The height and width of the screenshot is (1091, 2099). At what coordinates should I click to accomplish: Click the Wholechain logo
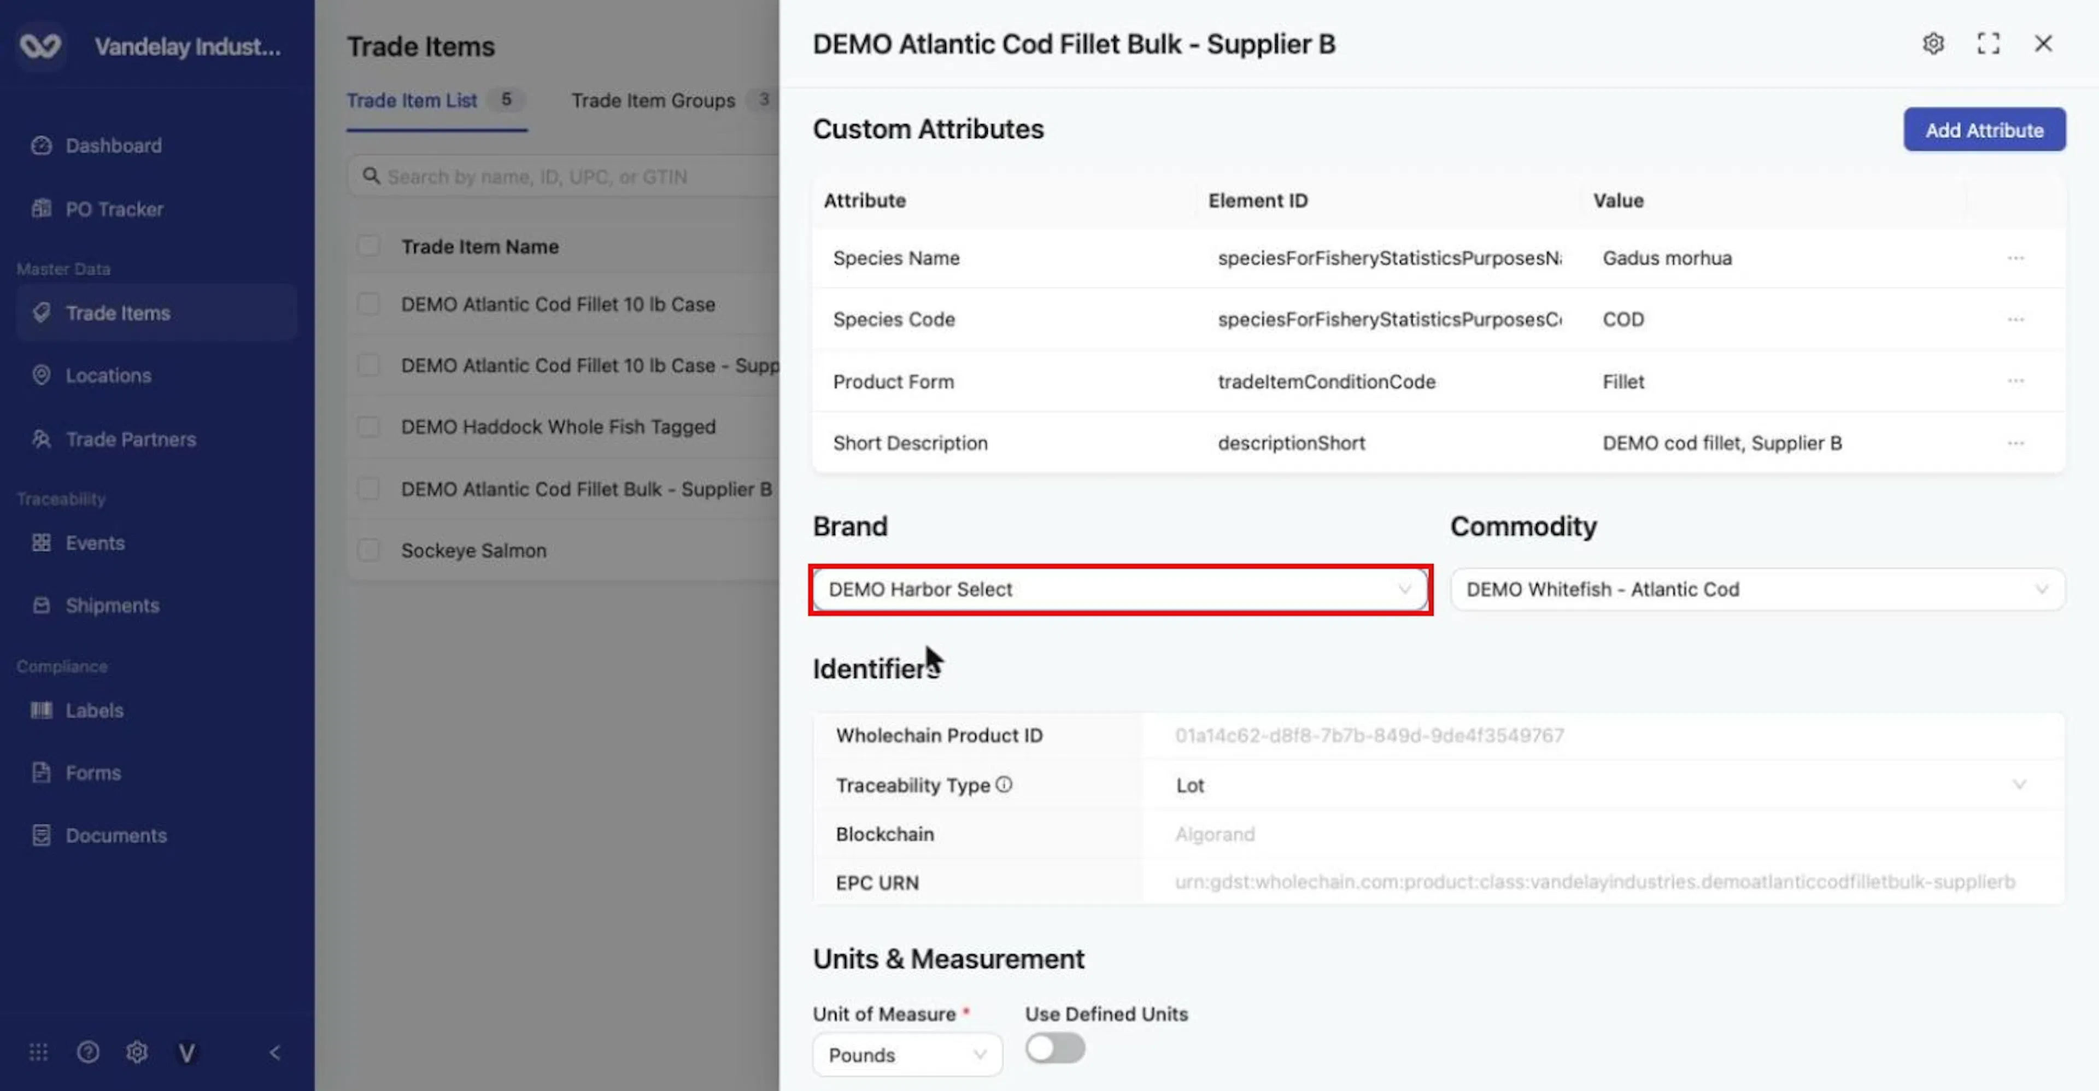[x=40, y=45]
